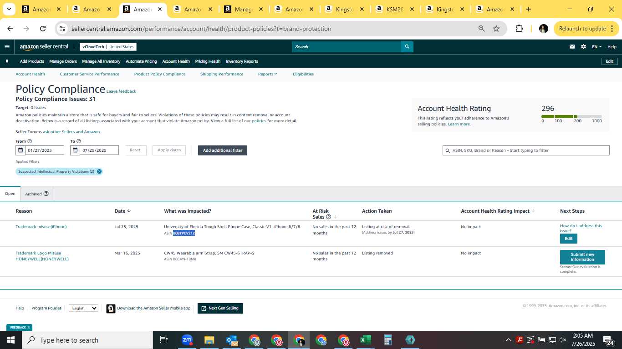Click the Add additional filter button
Screen dimensions: 622x349
(223, 150)
